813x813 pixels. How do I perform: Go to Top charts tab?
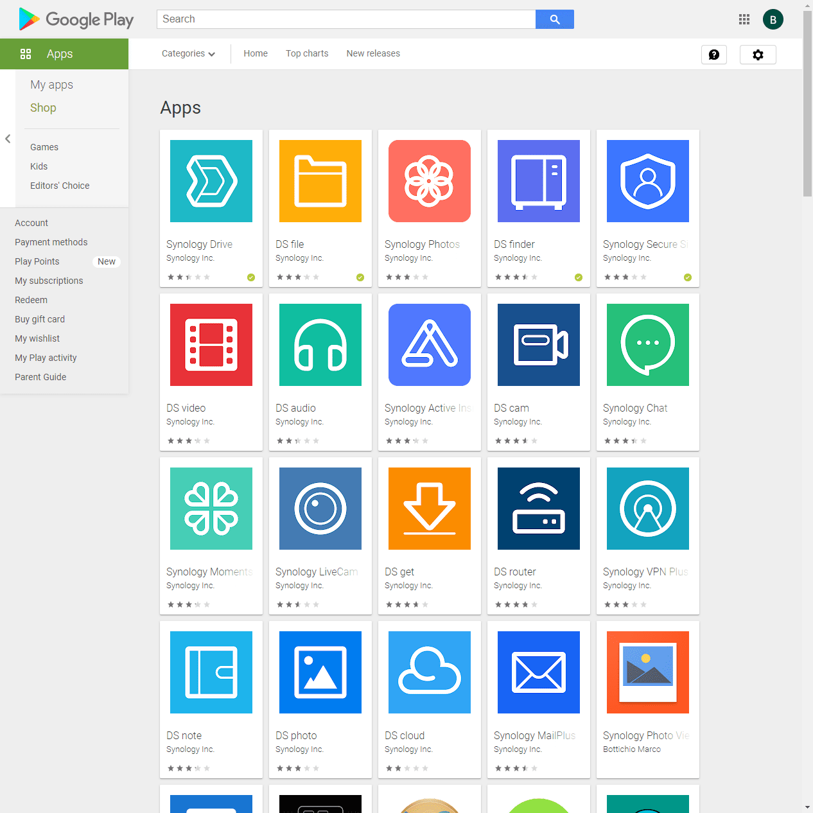click(x=307, y=54)
